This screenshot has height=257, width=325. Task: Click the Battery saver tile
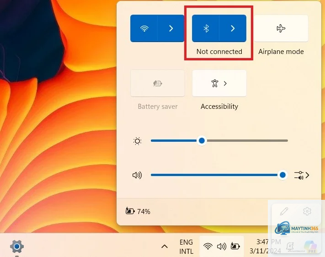158,83
